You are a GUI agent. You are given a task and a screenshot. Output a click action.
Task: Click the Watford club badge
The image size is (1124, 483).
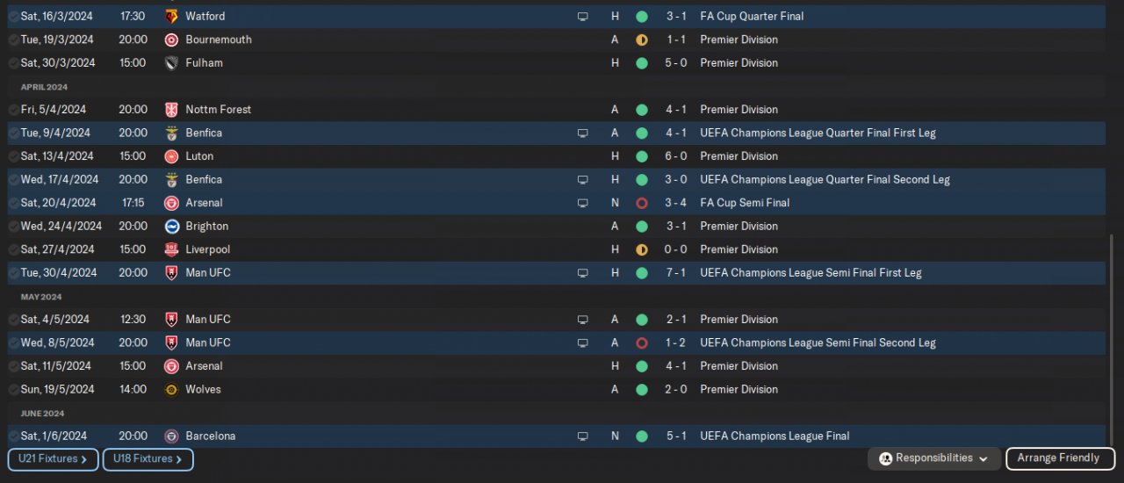coord(171,16)
